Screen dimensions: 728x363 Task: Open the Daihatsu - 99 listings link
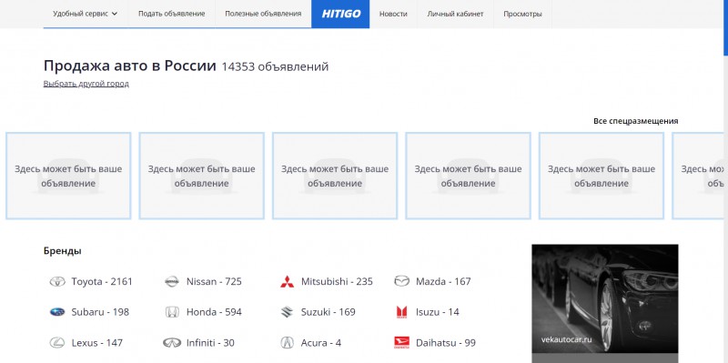pyautogui.click(x=446, y=343)
